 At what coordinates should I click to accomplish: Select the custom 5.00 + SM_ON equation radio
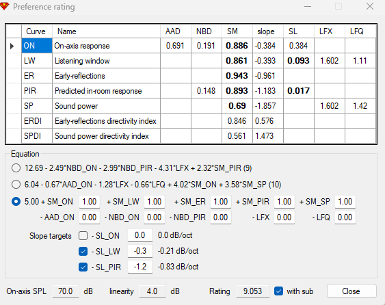tap(16, 202)
